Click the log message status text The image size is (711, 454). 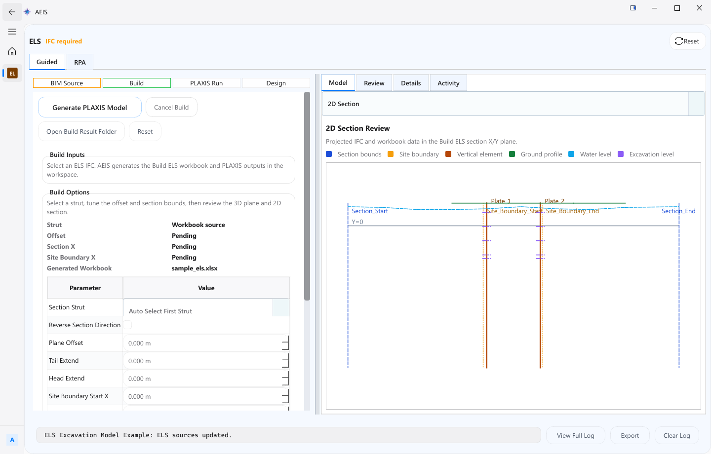point(138,435)
